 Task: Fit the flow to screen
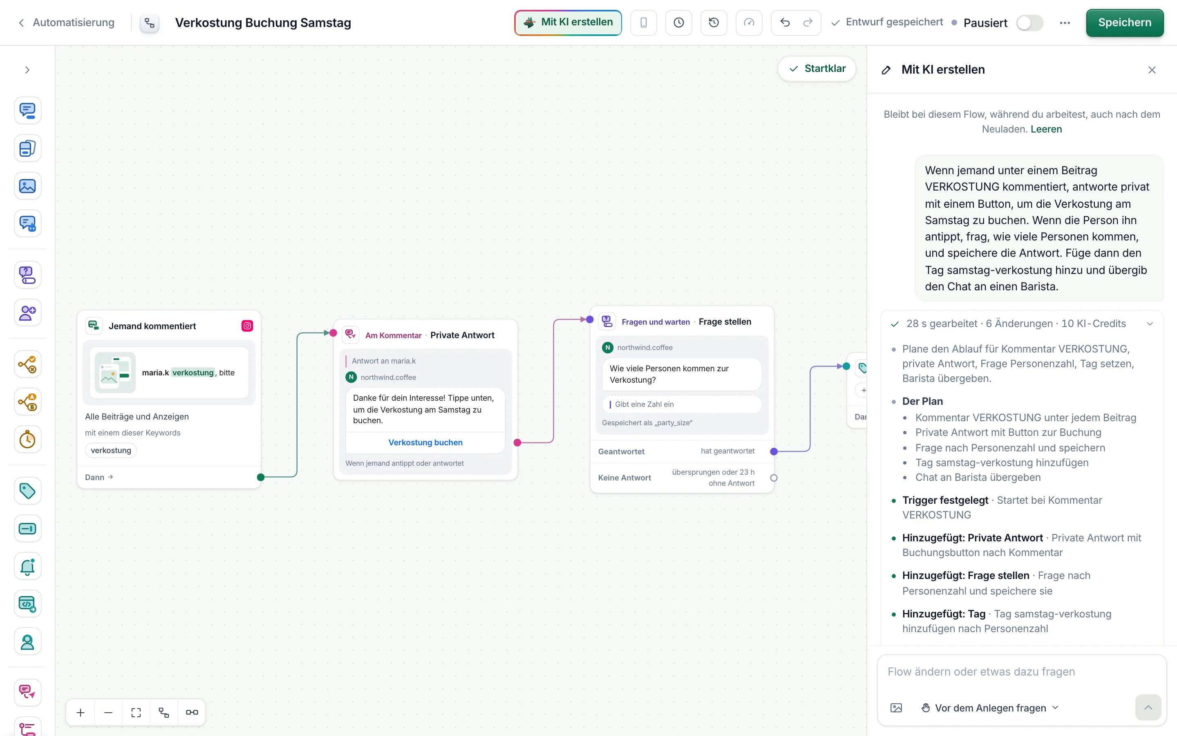[136, 712]
